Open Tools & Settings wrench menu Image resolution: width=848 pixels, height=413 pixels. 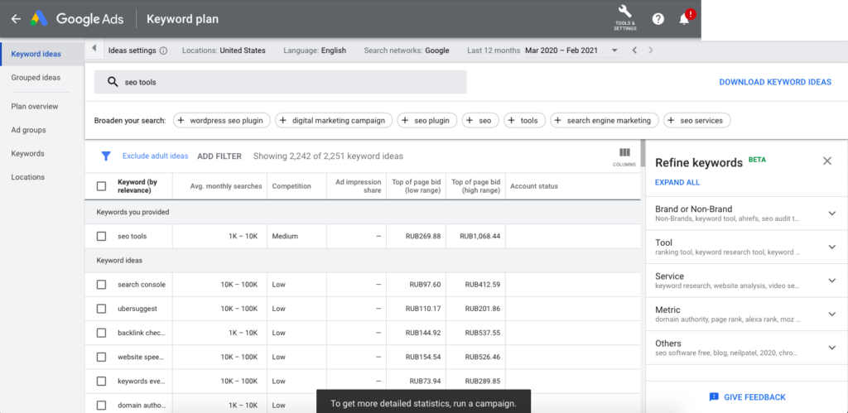click(624, 18)
